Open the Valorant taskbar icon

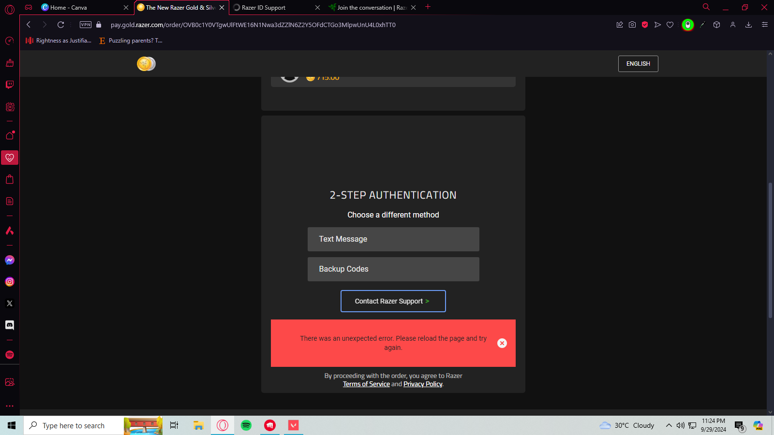click(294, 425)
